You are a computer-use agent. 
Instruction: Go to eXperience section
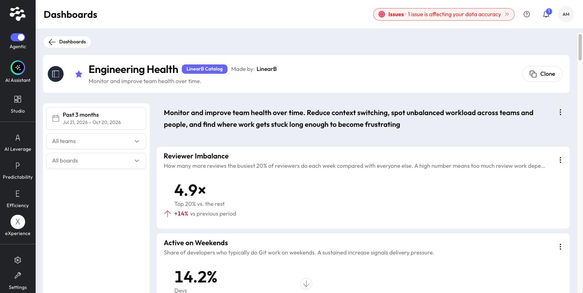18,226
